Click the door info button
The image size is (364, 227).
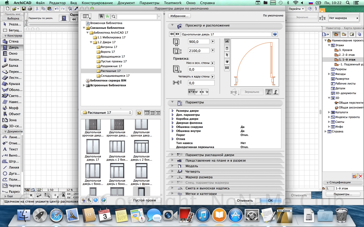pyautogui.click(x=275, y=34)
